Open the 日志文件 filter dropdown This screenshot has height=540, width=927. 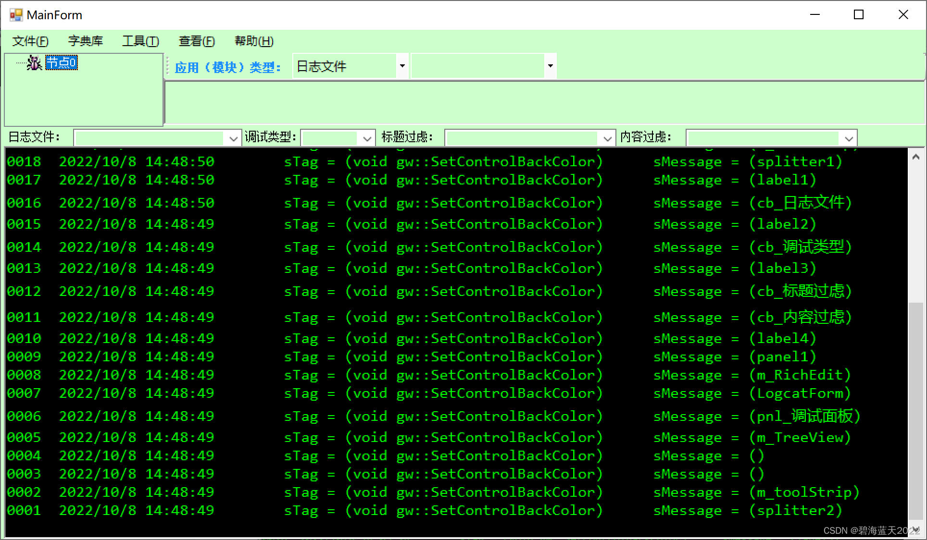233,138
